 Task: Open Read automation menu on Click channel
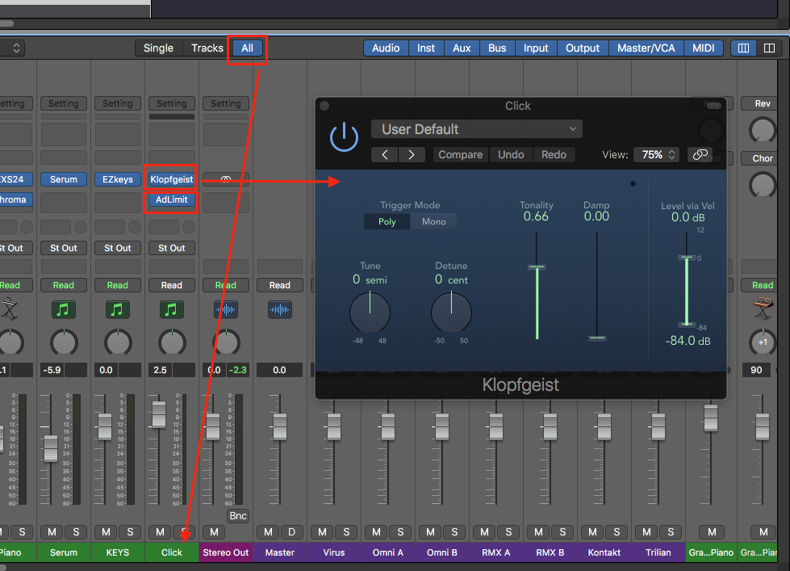coord(171,286)
